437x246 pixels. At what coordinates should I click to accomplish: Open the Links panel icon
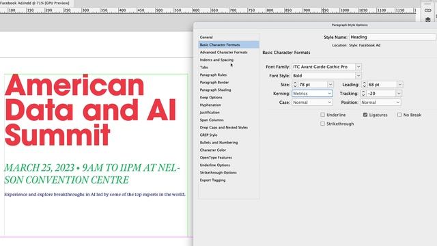tap(428, 11)
